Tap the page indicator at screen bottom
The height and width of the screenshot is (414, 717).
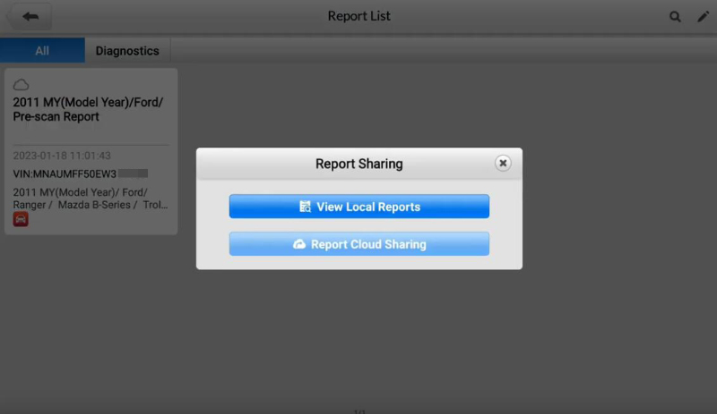pos(358,411)
